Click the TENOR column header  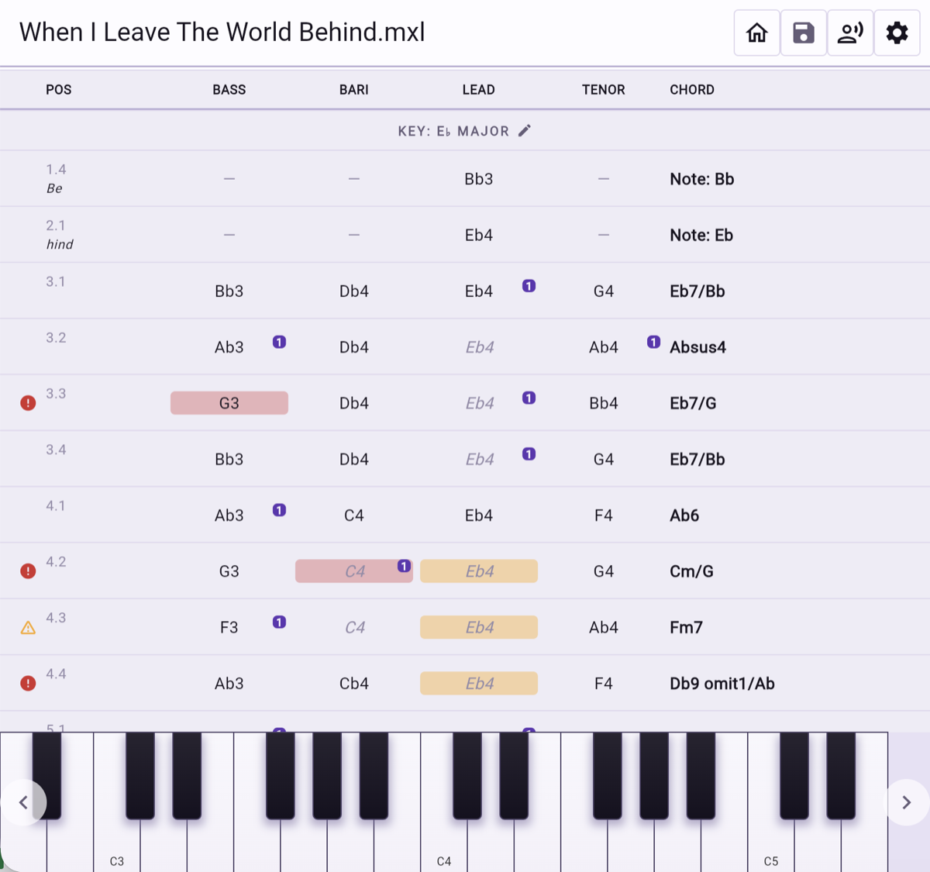click(604, 90)
